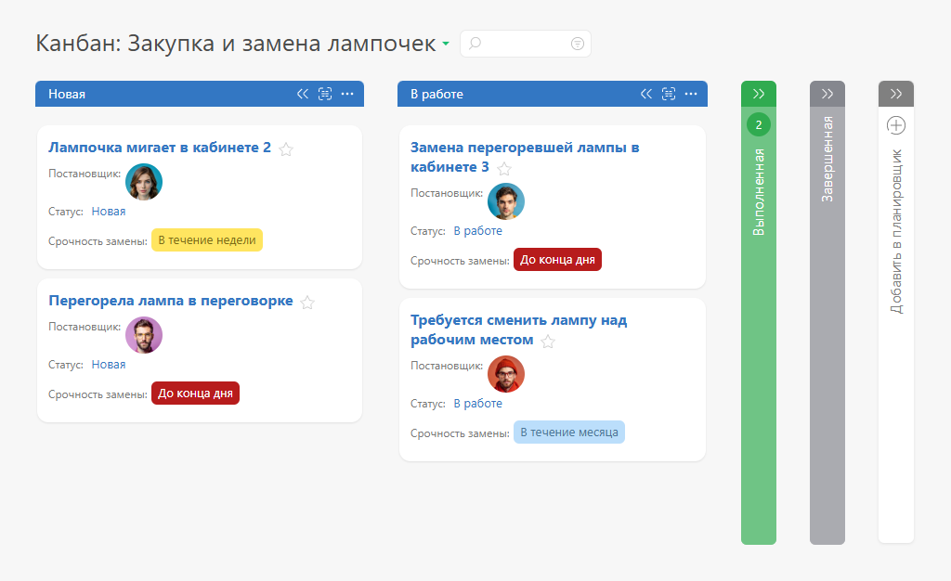The image size is (951, 581).
Task: Click the yellow В течение недели urgency tag
Action: 207,240
